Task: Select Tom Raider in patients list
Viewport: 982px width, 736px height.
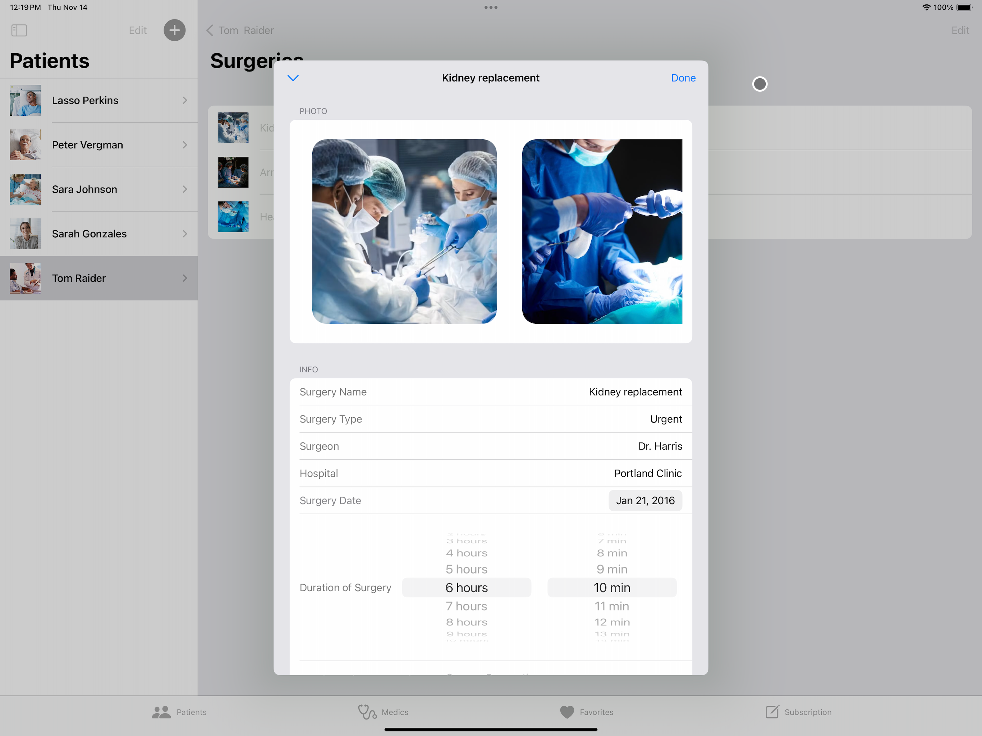Action: (98, 278)
